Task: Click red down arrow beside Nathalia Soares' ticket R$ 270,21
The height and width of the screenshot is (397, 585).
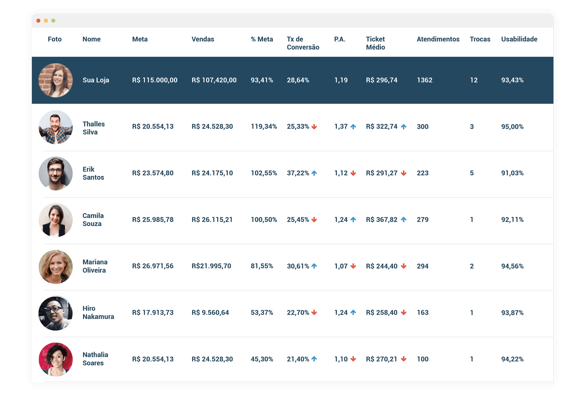Action: pyautogui.click(x=404, y=359)
